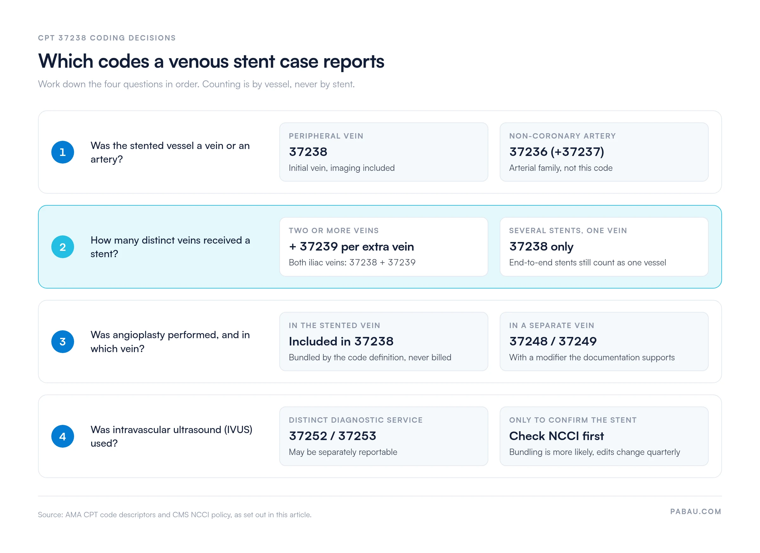
Task: Click the 'DISTINCT DIAGNOSTIC SERVICE' label
Action: [x=356, y=420]
